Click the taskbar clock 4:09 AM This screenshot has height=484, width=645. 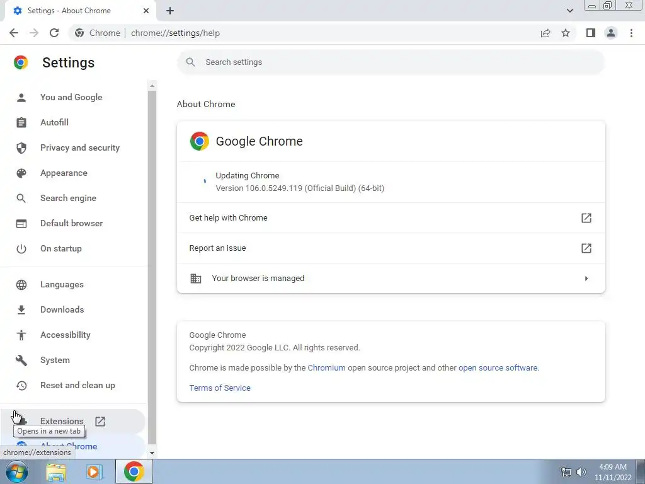pyautogui.click(x=612, y=467)
